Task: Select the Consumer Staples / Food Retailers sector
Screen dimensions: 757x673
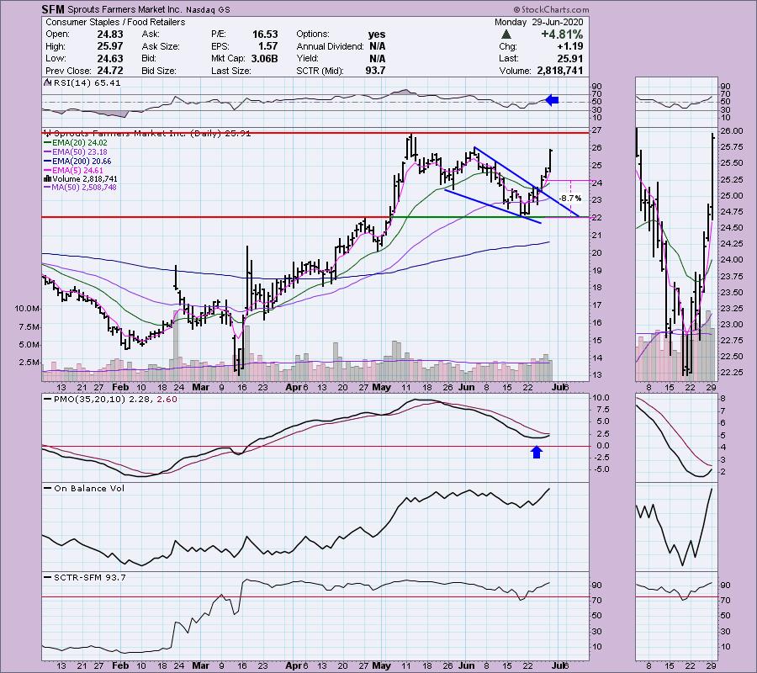Action: pyautogui.click(x=115, y=22)
